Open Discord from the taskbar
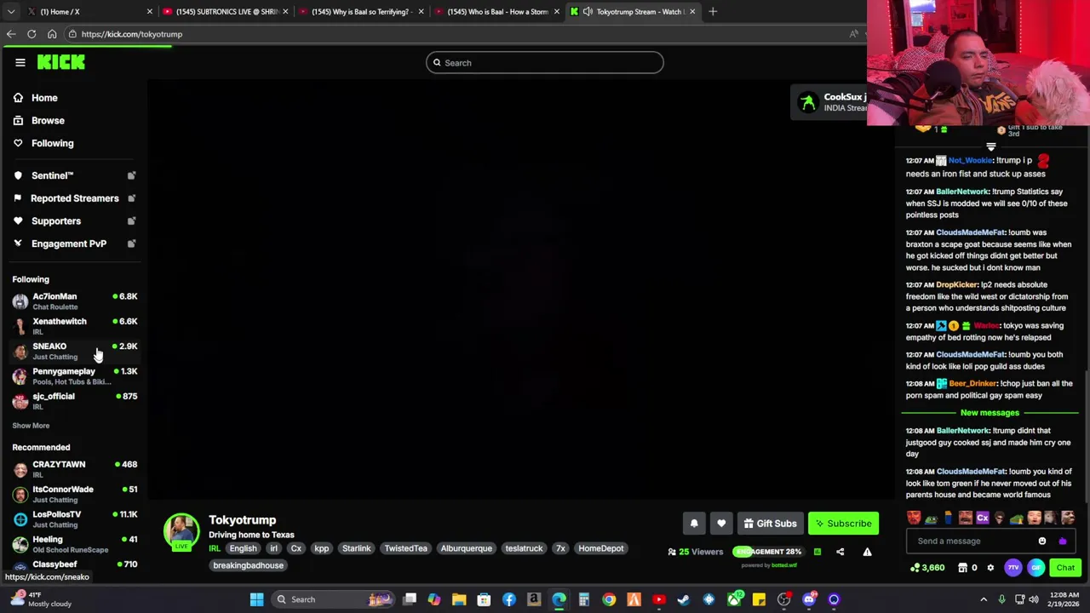The width and height of the screenshot is (1090, 613). point(809,599)
